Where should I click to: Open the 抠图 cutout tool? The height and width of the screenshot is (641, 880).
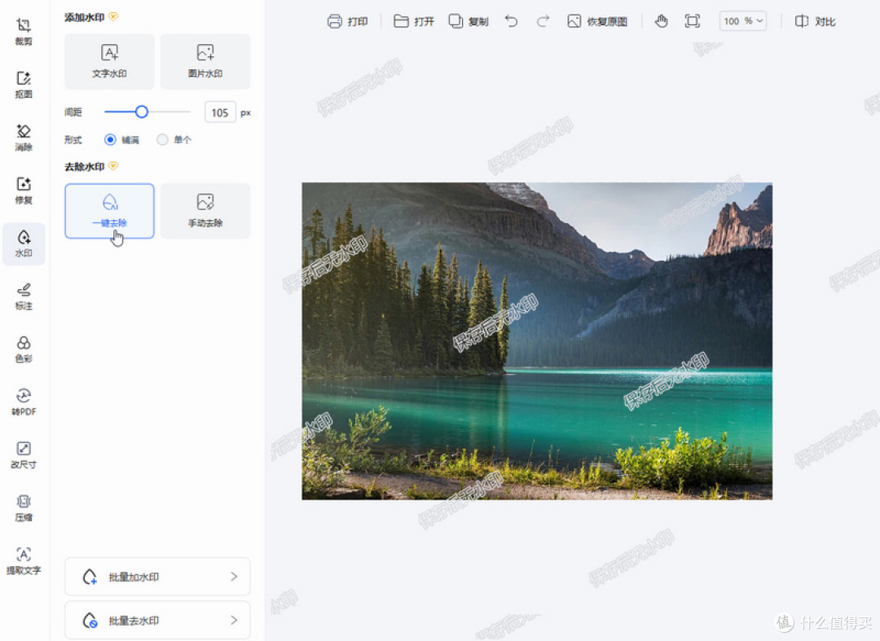coord(24,85)
